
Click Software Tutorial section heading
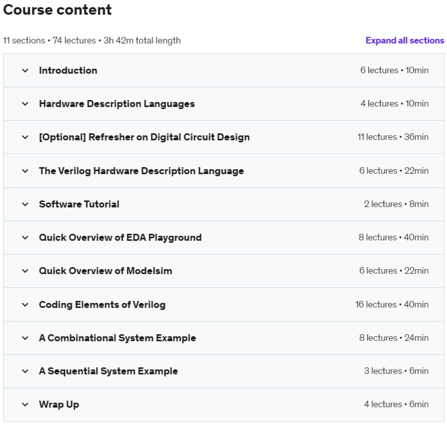click(x=79, y=204)
